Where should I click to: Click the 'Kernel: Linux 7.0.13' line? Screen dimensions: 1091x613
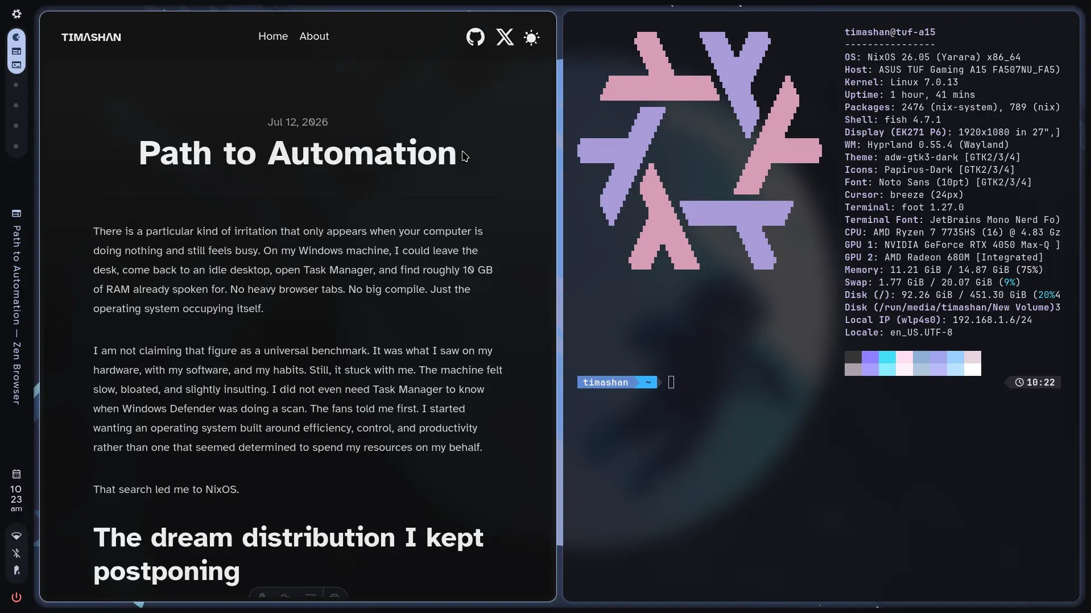pos(901,82)
